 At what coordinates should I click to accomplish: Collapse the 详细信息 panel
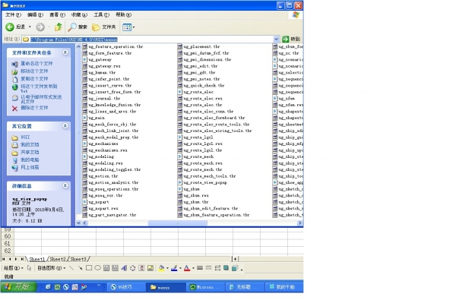click(x=65, y=185)
